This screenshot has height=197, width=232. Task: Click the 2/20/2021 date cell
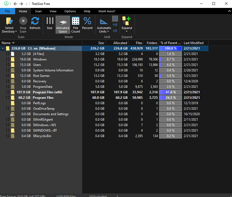191,70
